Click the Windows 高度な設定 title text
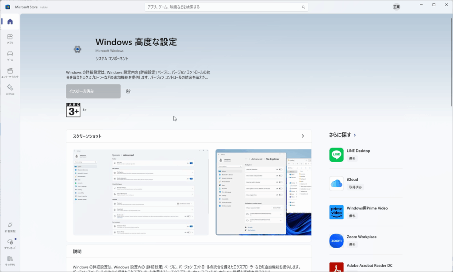Screen dimensions: 453x272 coord(136,42)
